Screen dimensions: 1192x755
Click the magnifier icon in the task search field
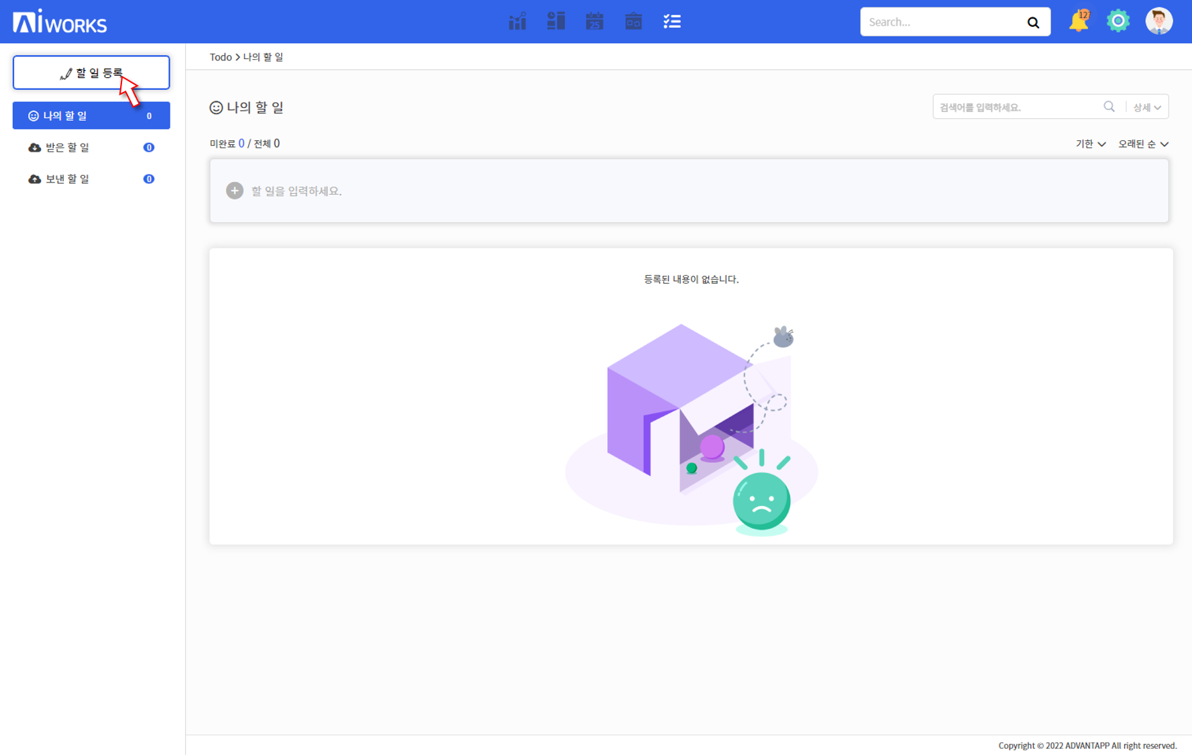(x=1109, y=107)
